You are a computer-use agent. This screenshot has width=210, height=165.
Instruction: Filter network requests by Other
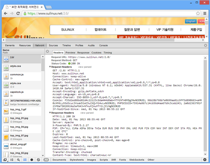tap(151, 160)
